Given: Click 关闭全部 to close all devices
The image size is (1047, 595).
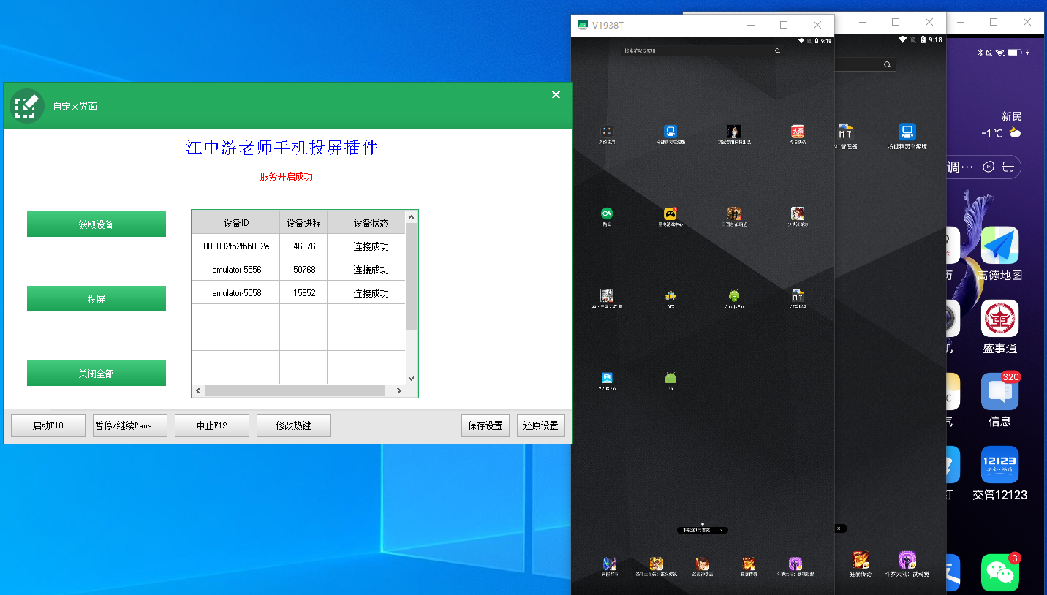Looking at the screenshot, I should point(96,373).
